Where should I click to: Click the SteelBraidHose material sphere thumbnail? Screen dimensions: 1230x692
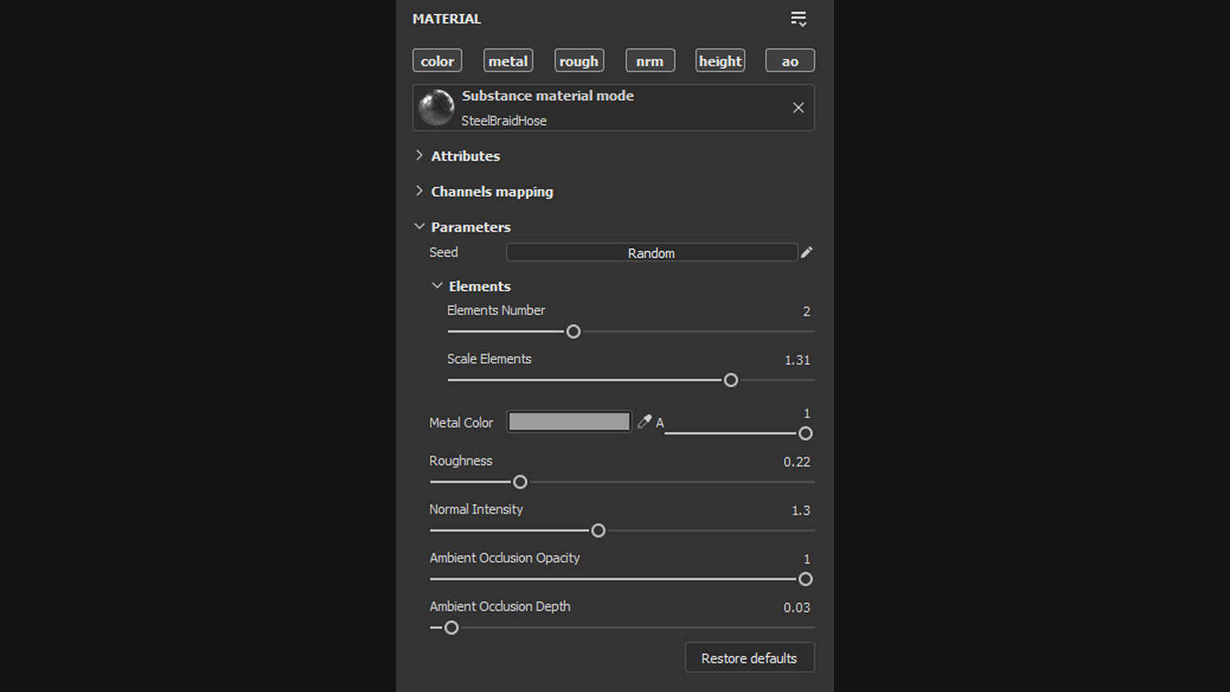436,107
